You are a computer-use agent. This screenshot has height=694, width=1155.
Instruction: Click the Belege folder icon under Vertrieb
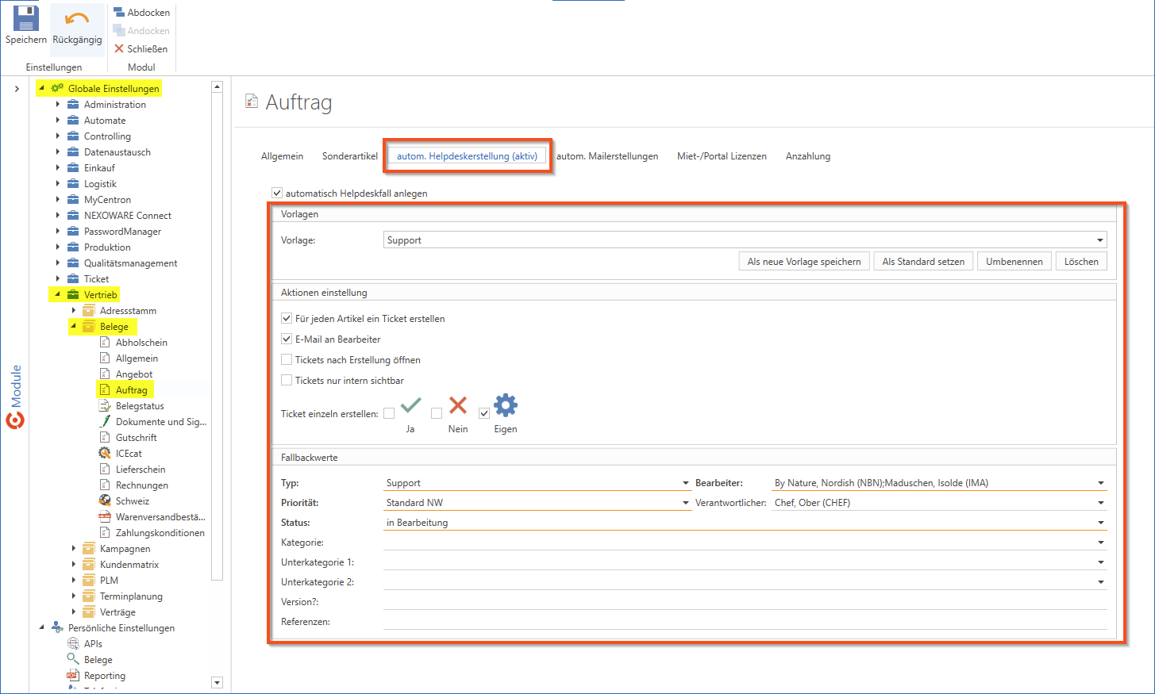(x=89, y=326)
